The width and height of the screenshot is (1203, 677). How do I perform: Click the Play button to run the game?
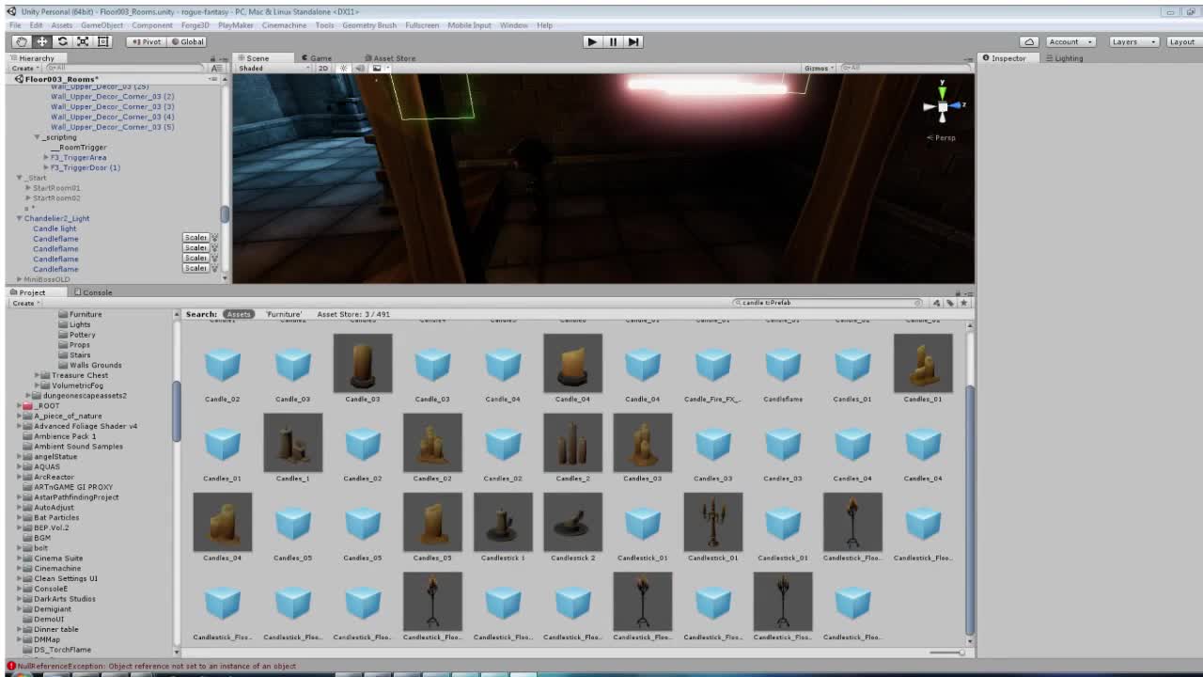[x=592, y=41]
